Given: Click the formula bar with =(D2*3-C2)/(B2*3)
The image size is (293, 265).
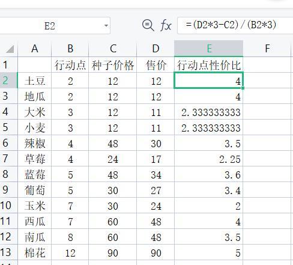Looking at the screenshot, I should pos(235,25).
